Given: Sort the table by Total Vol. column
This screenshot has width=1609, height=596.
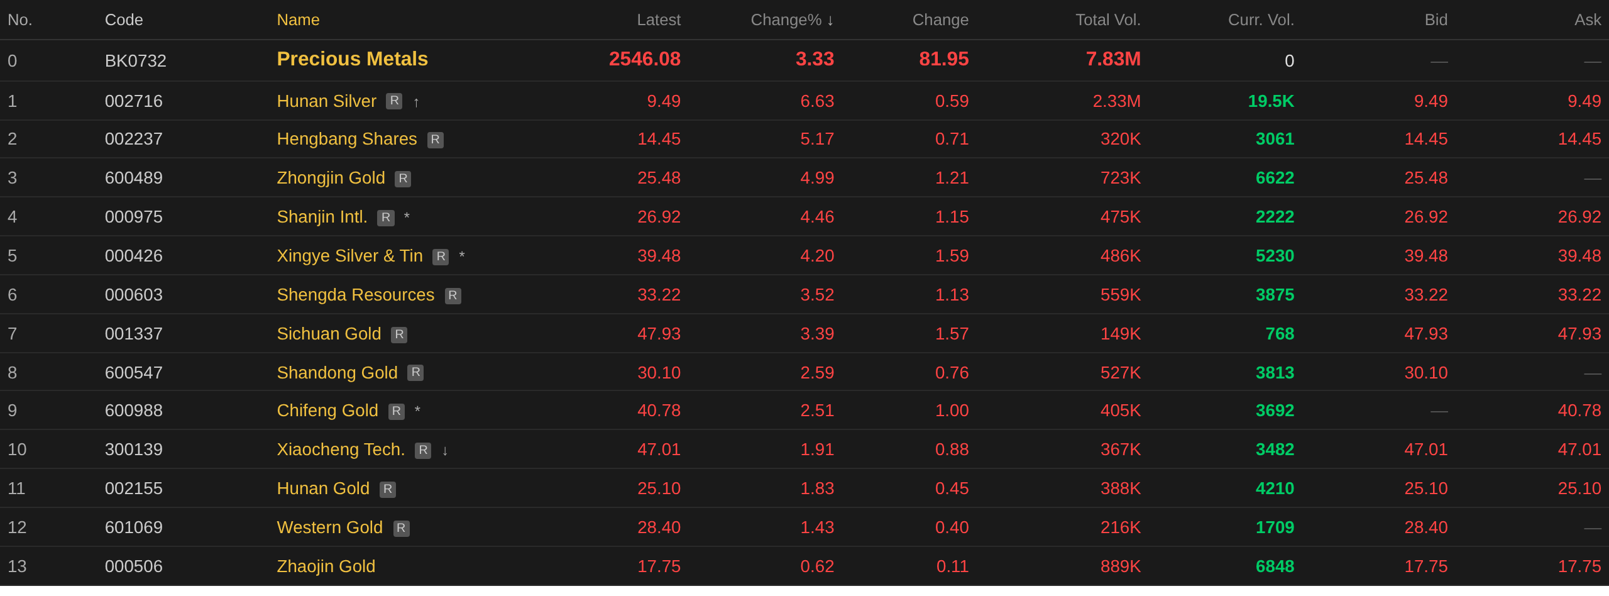Looking at the screenshot, I should pyautogui.click(x=1108, y=20).
